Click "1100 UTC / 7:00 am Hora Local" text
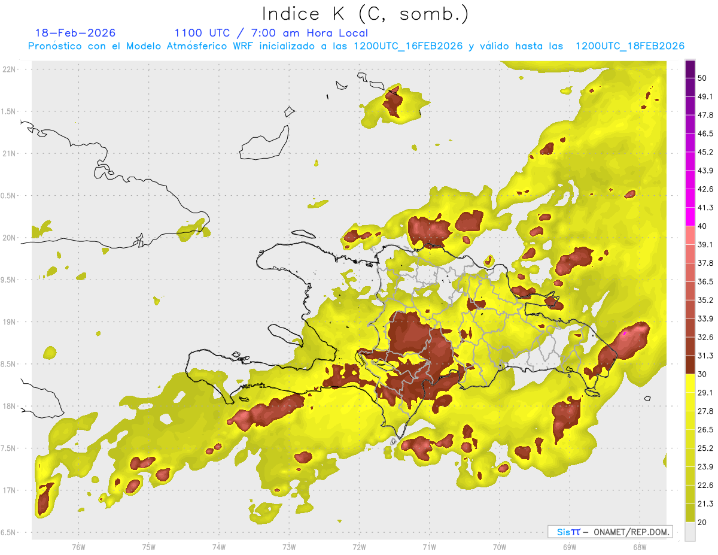The image size is (718, 555). pyautogui.click(x=271, y=33)
